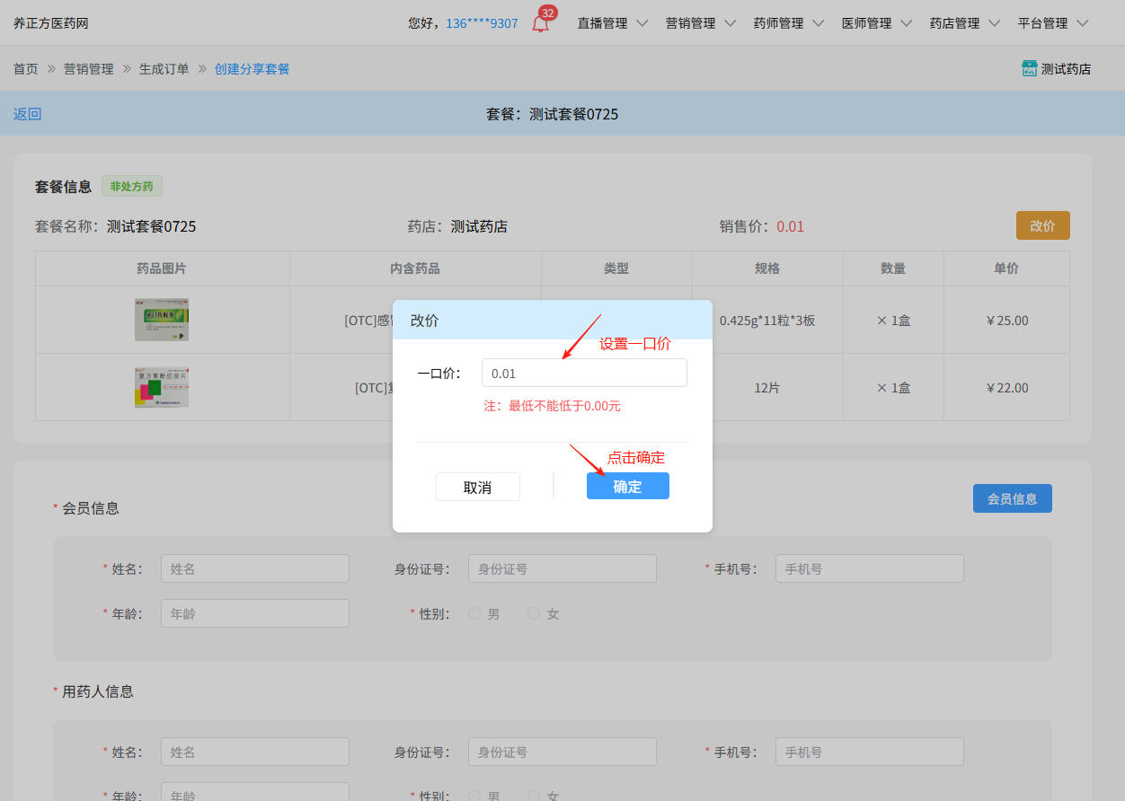Click the 内含药品 column header
The width and height of the screenshot is (1125, 801).
coord(415,268)
